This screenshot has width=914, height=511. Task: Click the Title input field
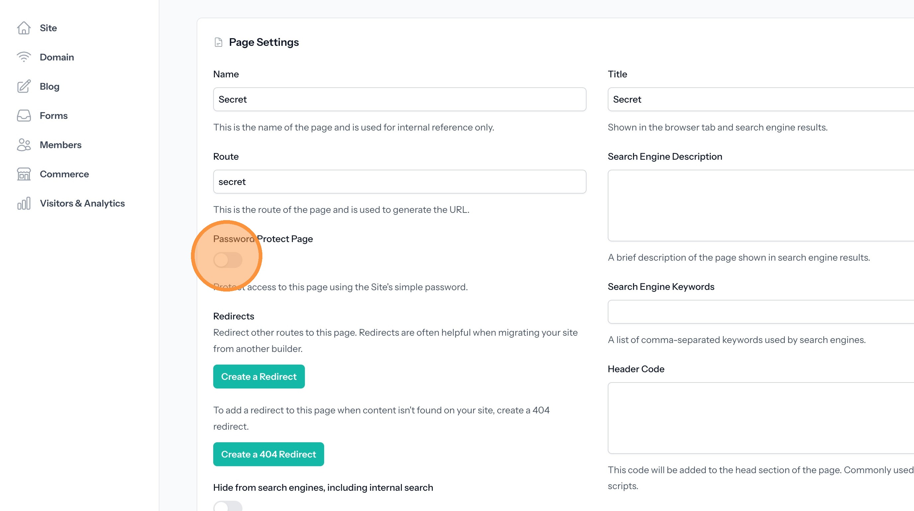(x=759, y=99)
